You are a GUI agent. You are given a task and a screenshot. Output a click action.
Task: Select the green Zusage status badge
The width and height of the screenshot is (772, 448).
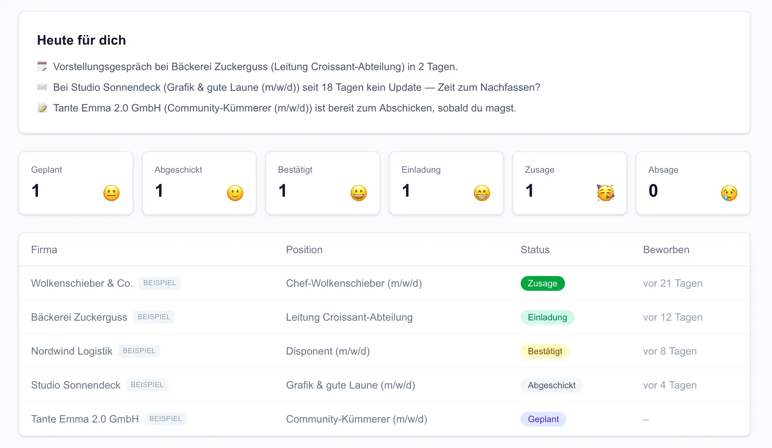(x=542, y=283)
